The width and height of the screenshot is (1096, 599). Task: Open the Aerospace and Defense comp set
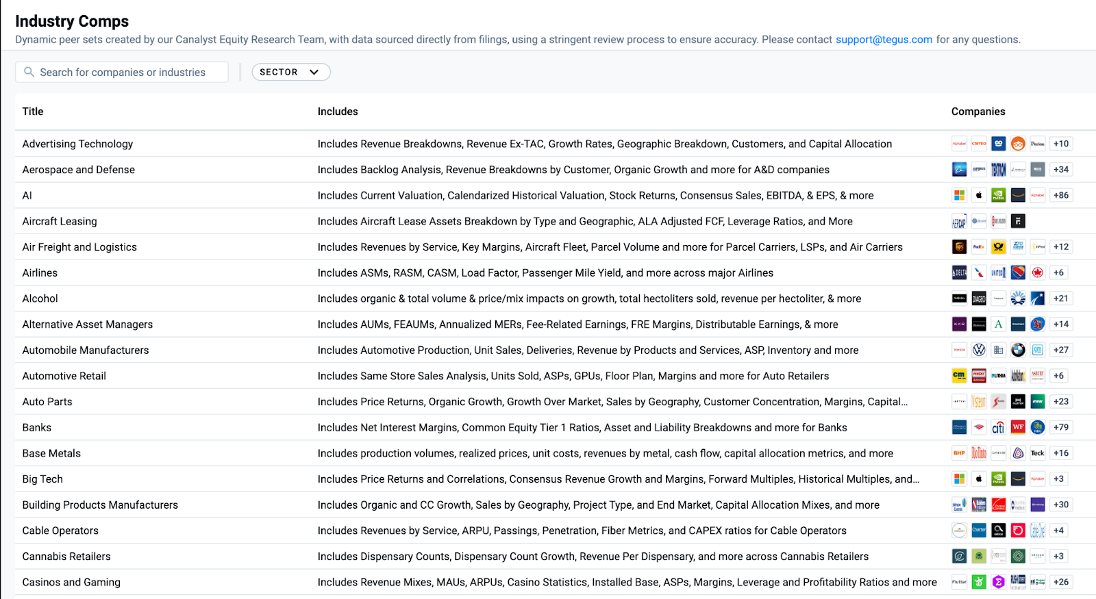[x=78, y=170]
